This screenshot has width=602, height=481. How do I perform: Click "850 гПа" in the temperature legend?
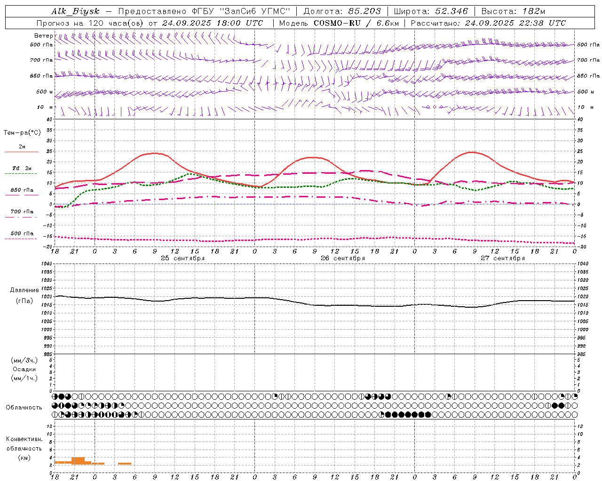tap(22, 190)
